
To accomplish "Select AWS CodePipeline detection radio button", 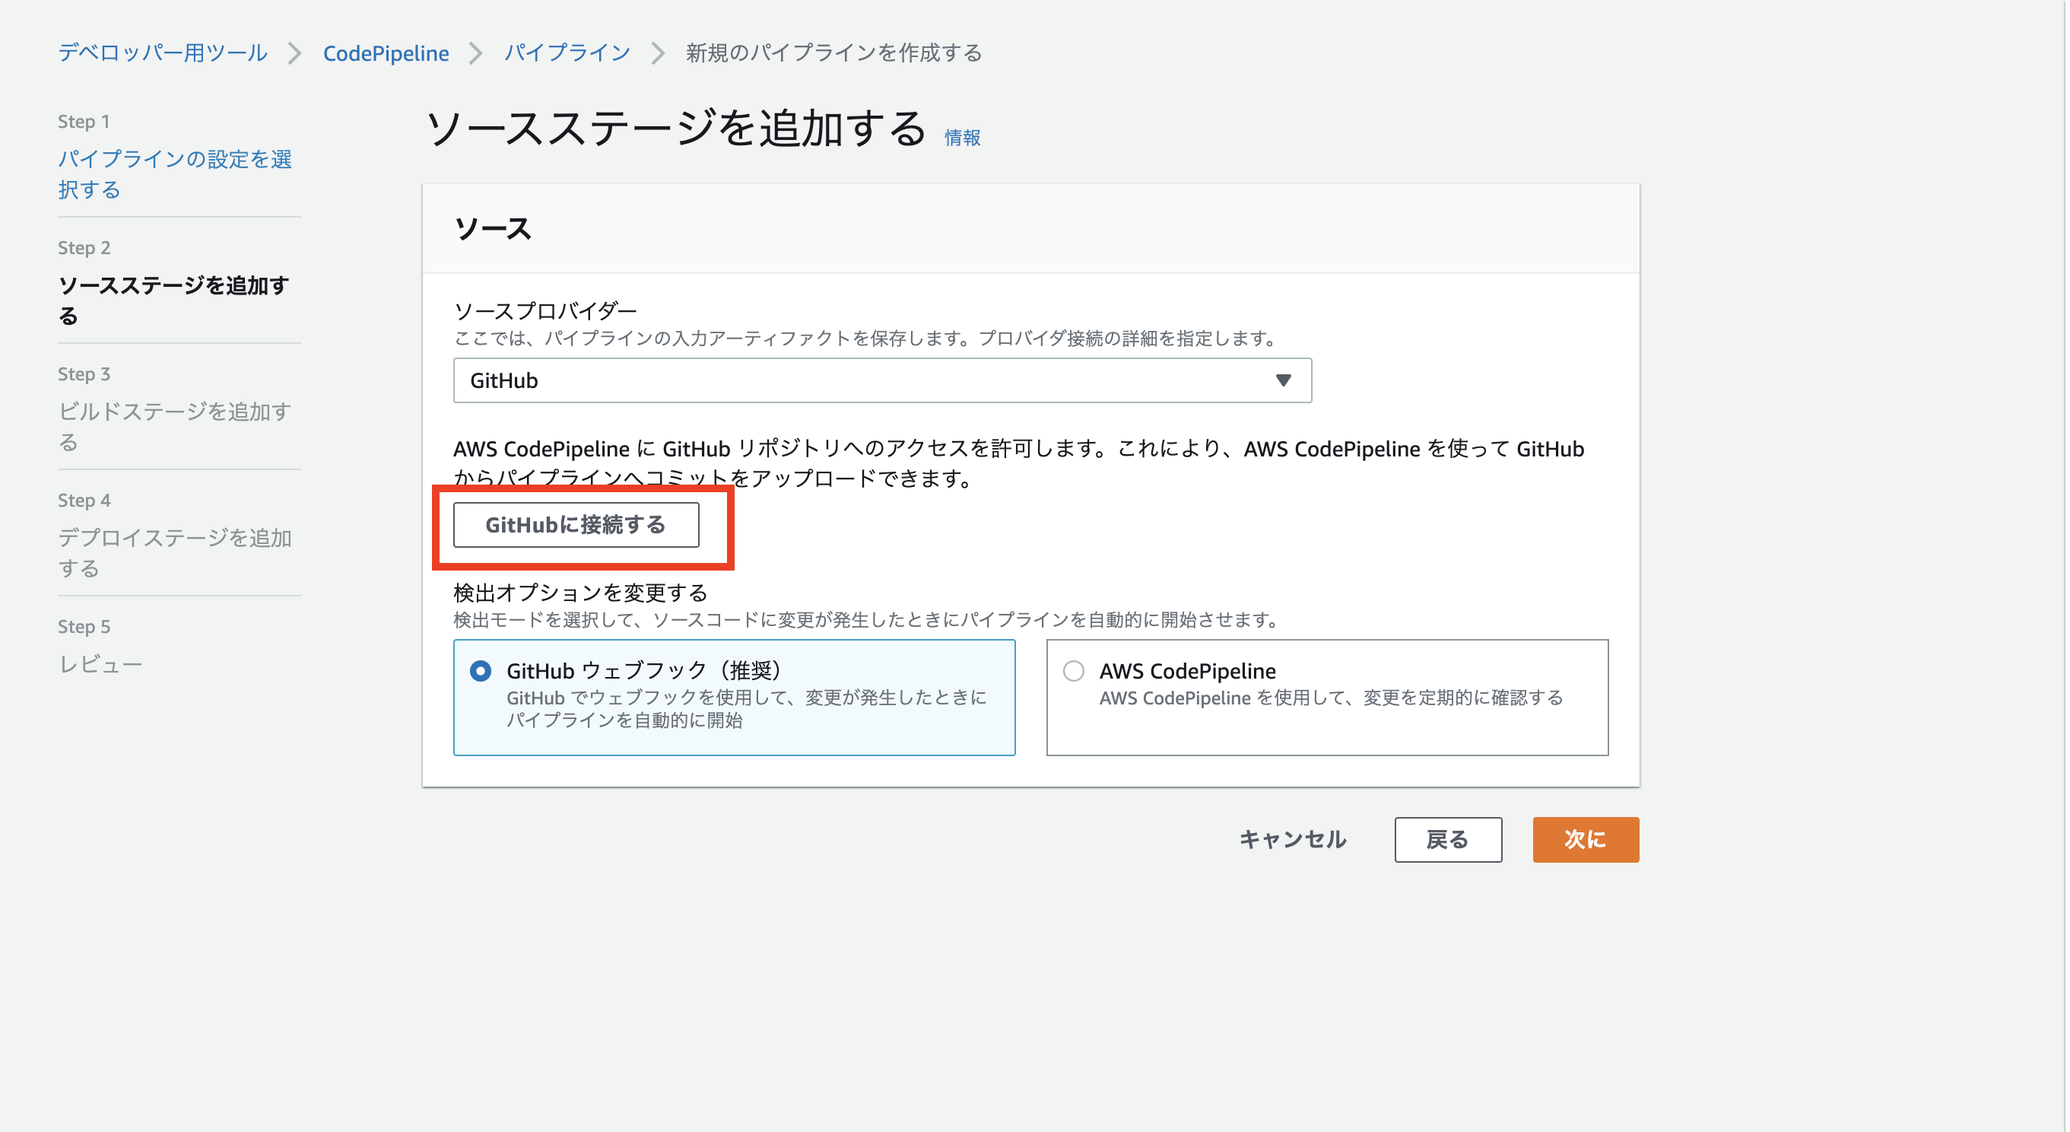I will [x=1074, y=670].
